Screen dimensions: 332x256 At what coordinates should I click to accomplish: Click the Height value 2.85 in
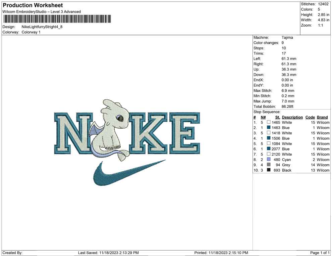[x=324, y=15]
